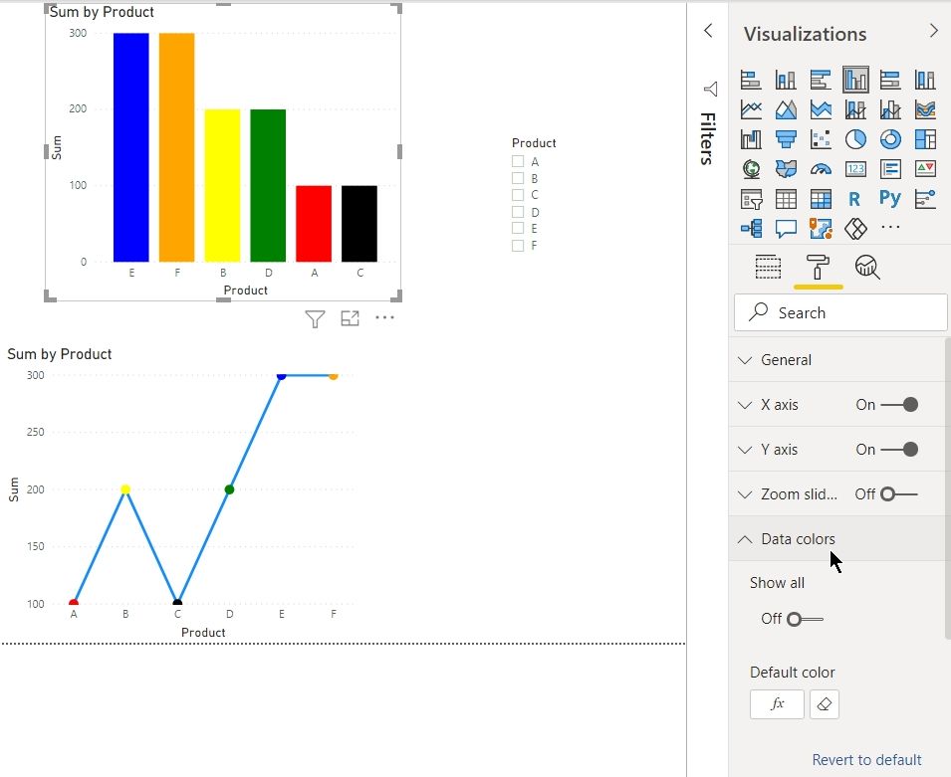
Task: Insert a Waterfall chart visual
Action: coord(751,139)
